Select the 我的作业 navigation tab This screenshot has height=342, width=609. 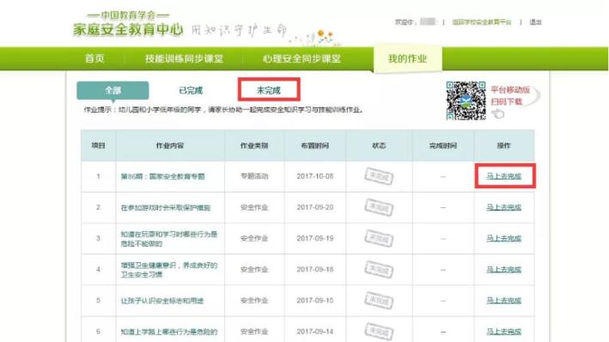pyautogui.click(x=407, y=58)
